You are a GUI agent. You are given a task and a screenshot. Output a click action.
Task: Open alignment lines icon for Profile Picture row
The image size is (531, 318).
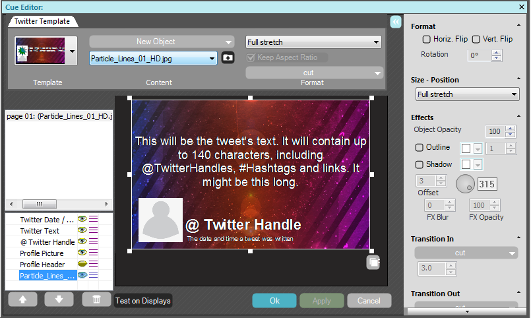tap(94, 253)
